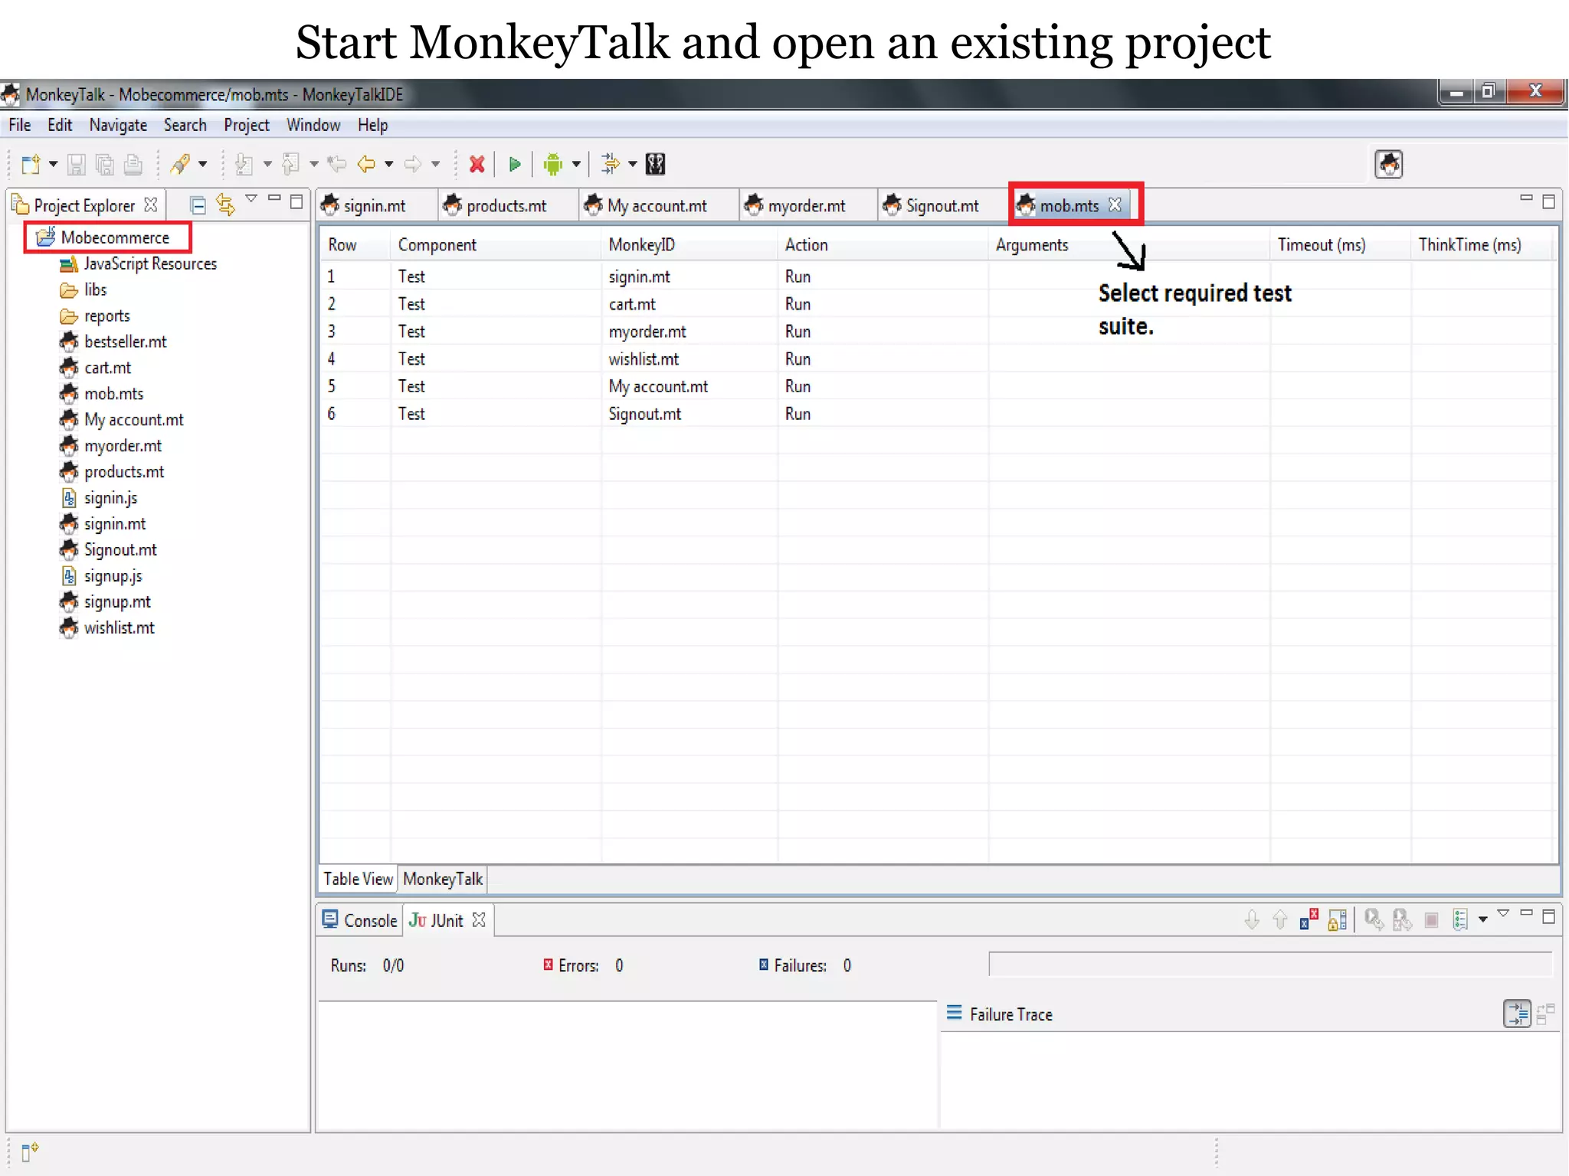The image size is (1569, 1176).
Task: Open Android connection type dropdown arrow
Action: [575, 164]
